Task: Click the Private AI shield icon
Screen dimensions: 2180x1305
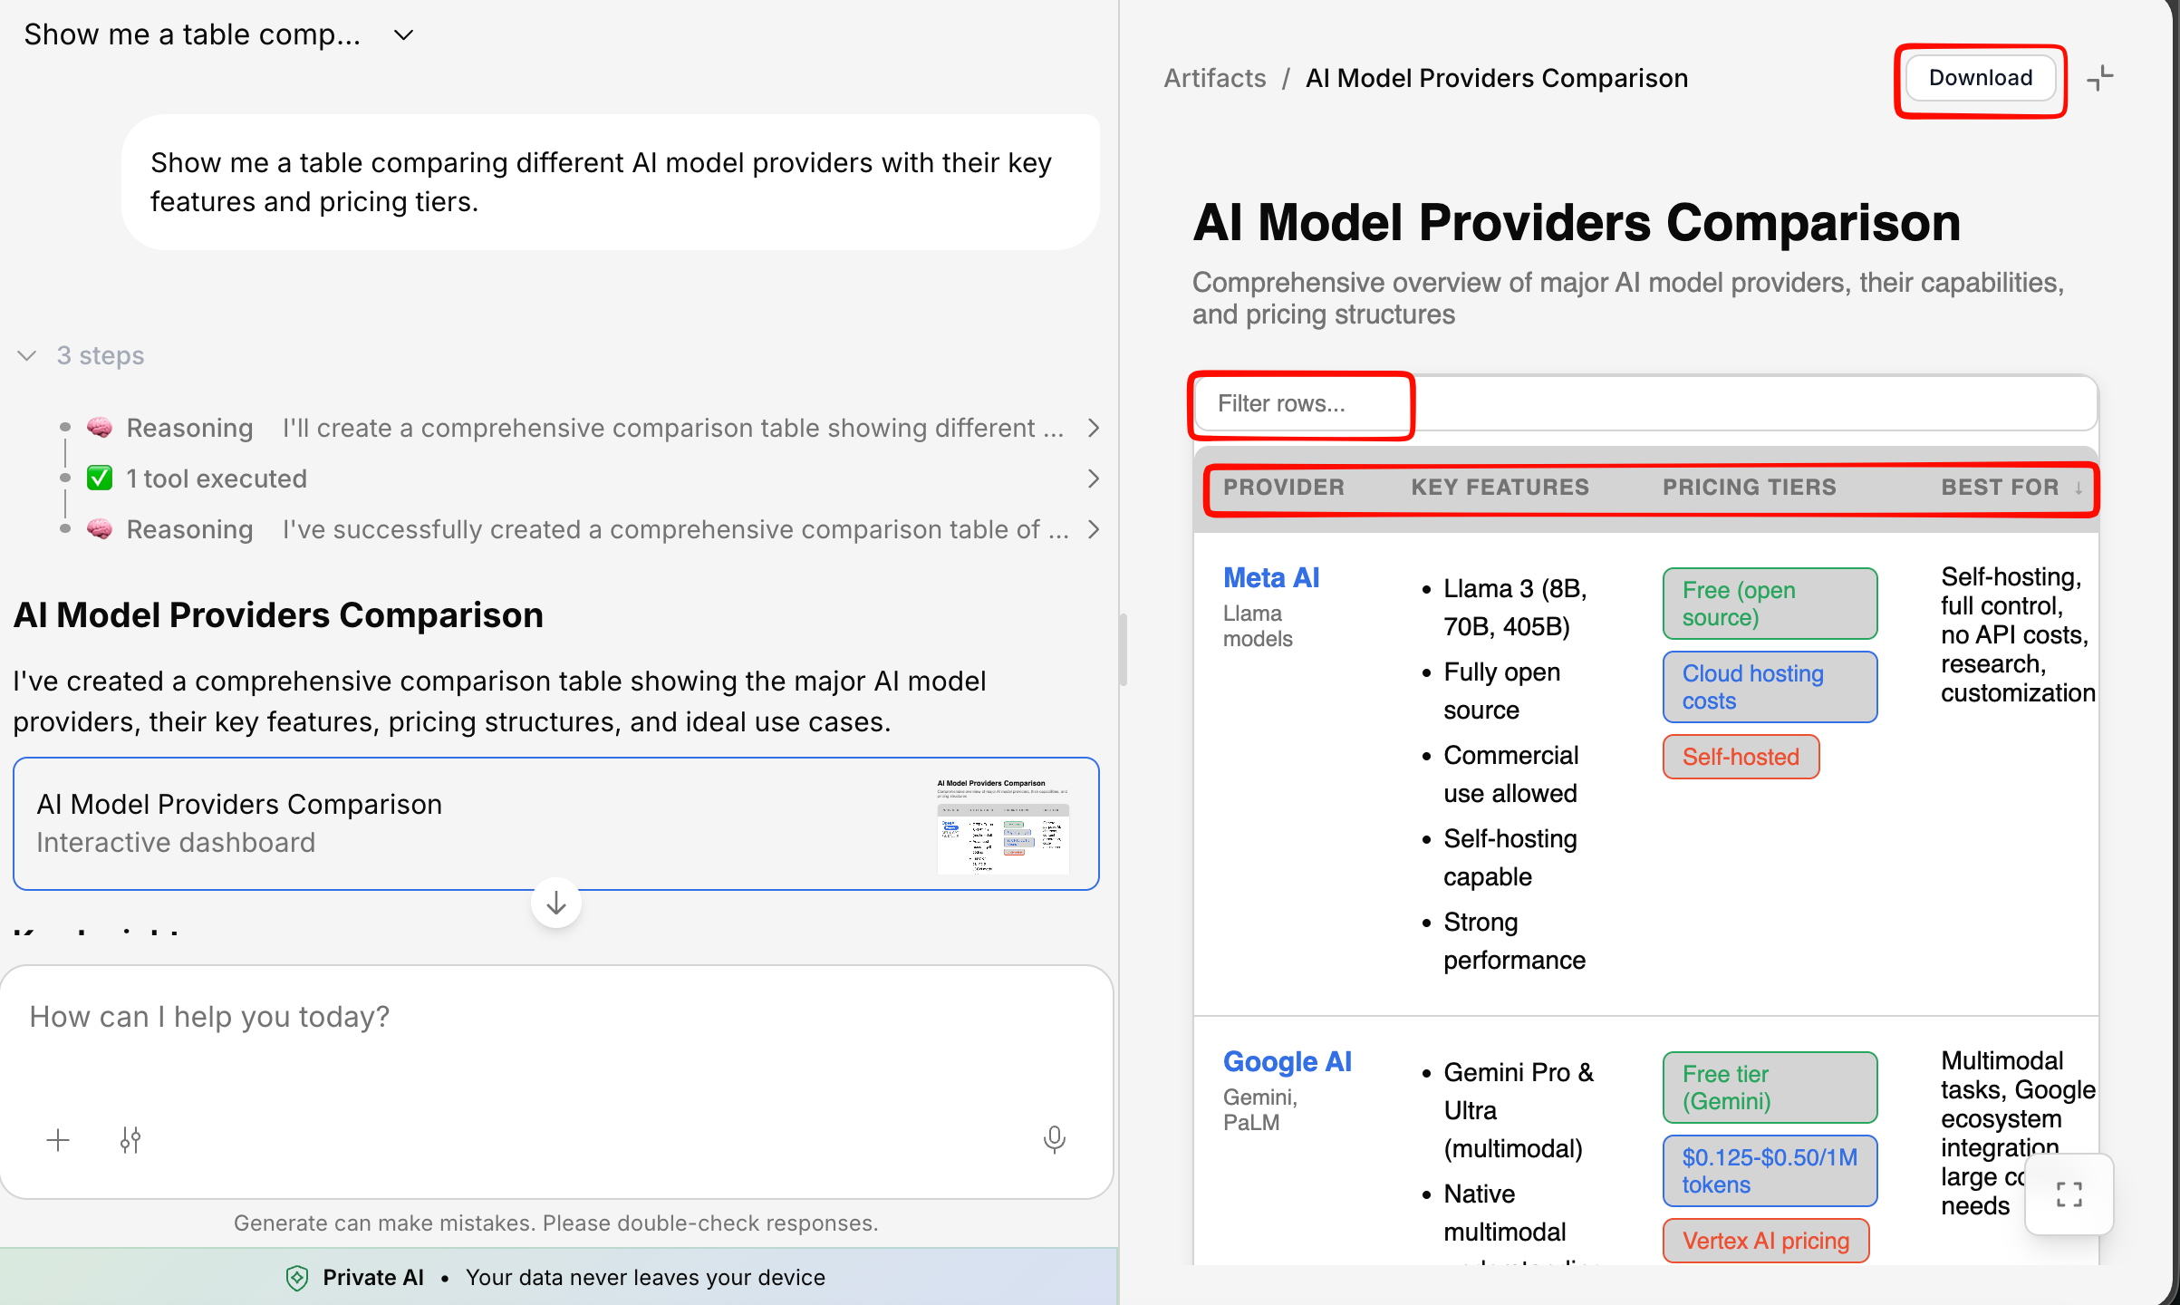Action: 297,1278
